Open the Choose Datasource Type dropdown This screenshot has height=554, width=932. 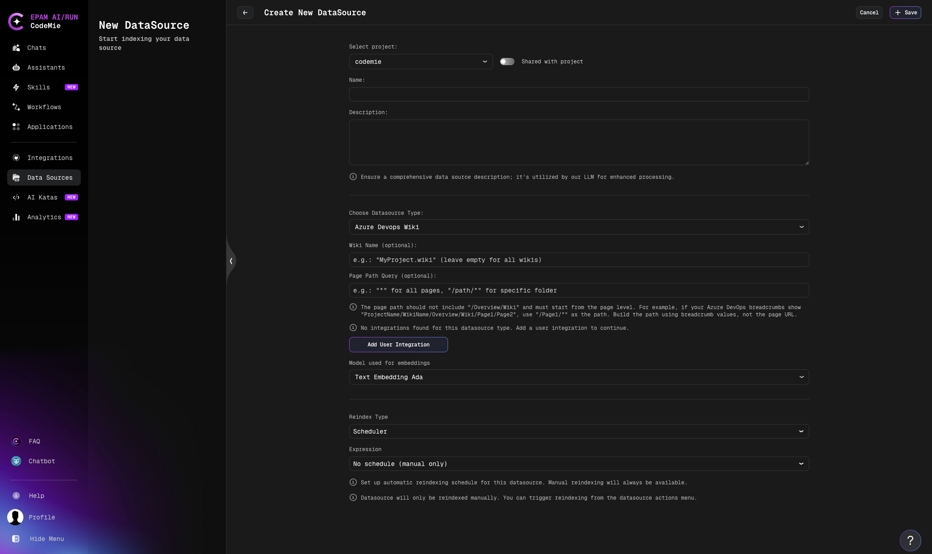point(579,227)
